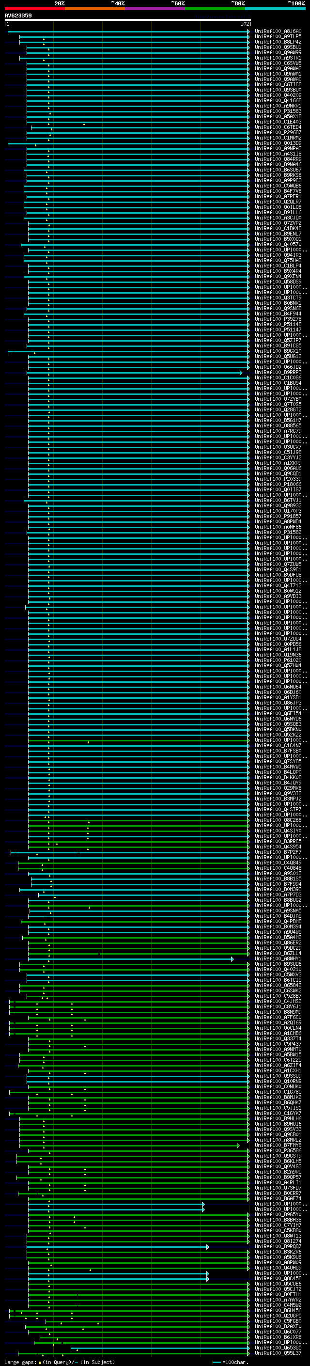Open UniRef100_A2QI69 entry
Image resolution: width=310 pixels, height=1366 pixels.
[x=278, y=1023]
